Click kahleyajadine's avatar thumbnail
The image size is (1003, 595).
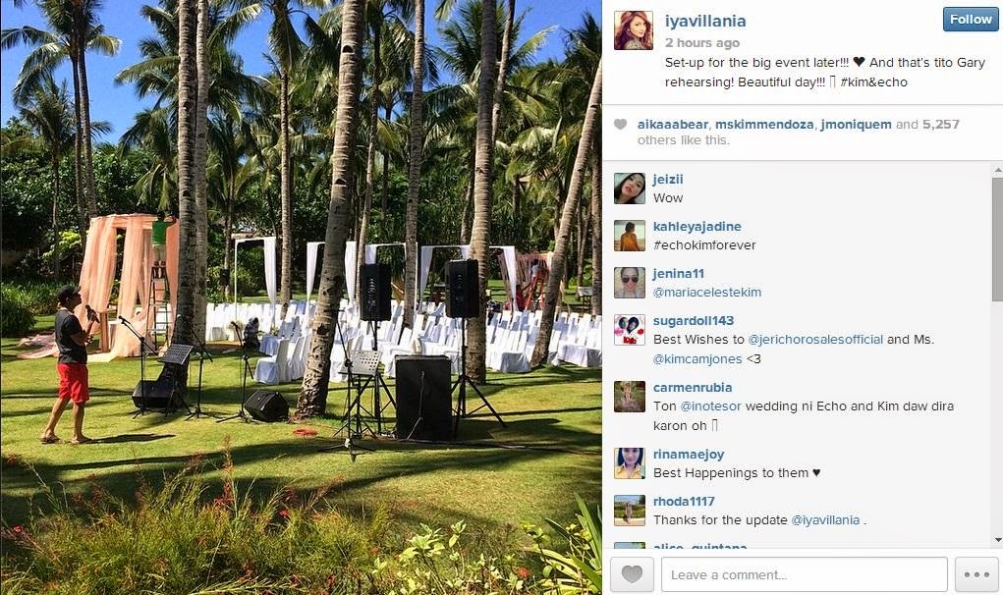[630, 236]
